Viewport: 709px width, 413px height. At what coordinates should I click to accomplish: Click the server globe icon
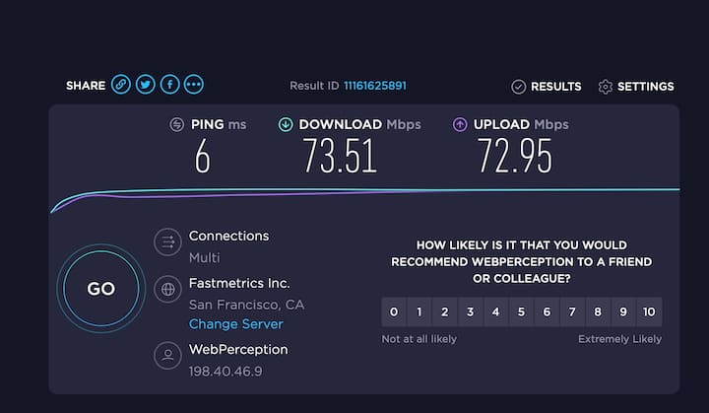coord(167,289)
